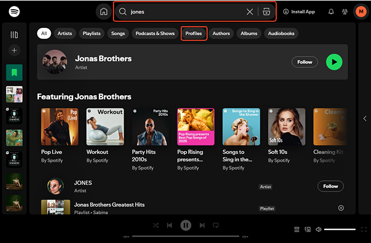
Task: Open Party Hits 2010s playlist cover
Action: (151, 127)
